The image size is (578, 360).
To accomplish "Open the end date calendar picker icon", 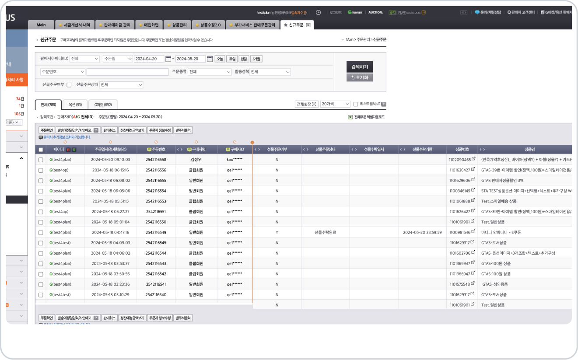I will (210, 59).
